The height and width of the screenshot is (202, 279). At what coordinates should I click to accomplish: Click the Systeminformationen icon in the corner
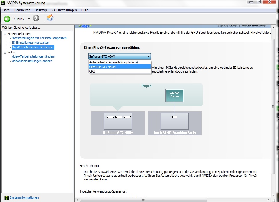point(6,198)
